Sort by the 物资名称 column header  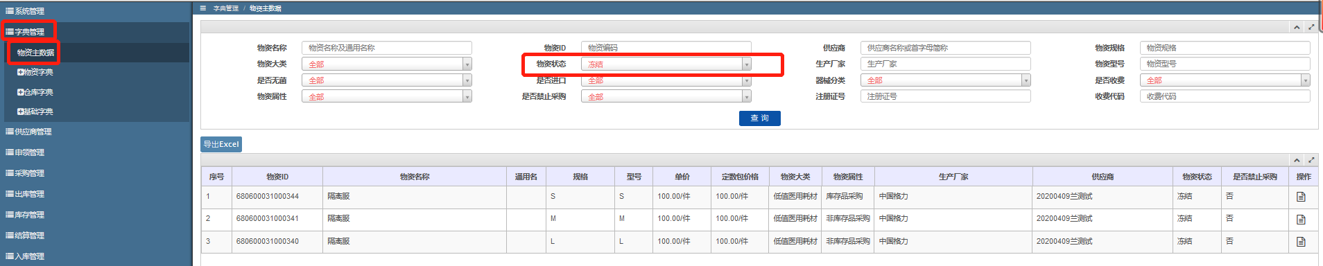pos(415,177)
